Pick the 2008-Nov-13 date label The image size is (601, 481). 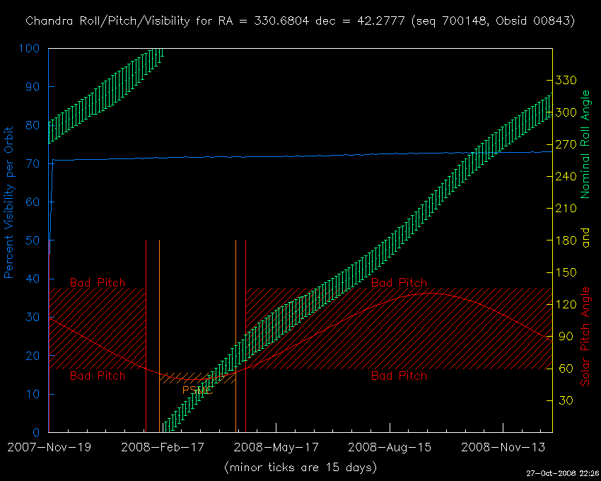(503, 447)
